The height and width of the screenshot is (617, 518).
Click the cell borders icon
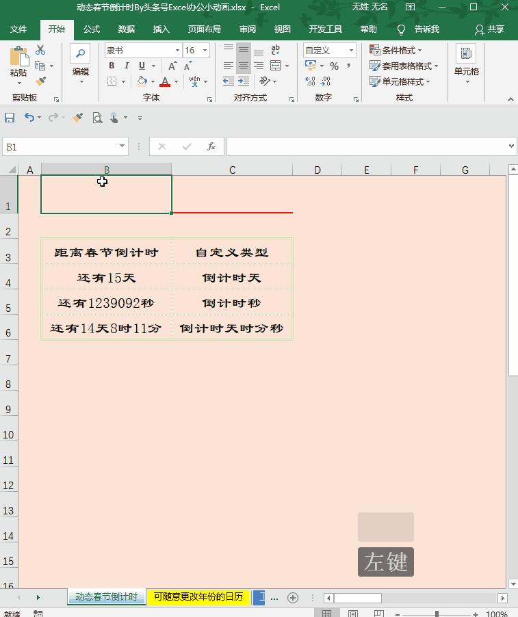click(112, 81)
